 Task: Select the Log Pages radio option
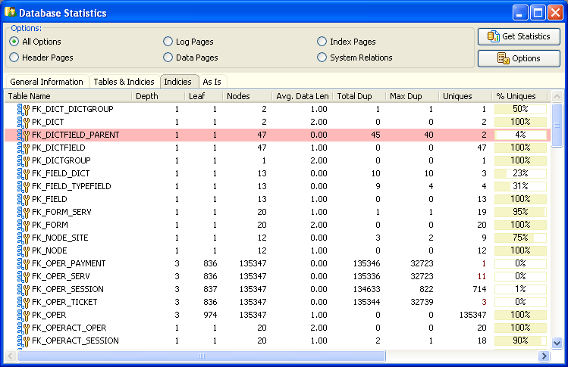(x=168, y=42)
